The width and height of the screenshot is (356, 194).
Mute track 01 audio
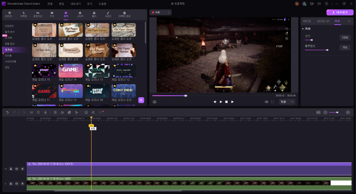pyautogui.click(x=22, y=184)
